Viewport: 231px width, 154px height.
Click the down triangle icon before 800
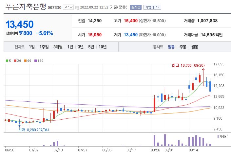pos(21,33)
